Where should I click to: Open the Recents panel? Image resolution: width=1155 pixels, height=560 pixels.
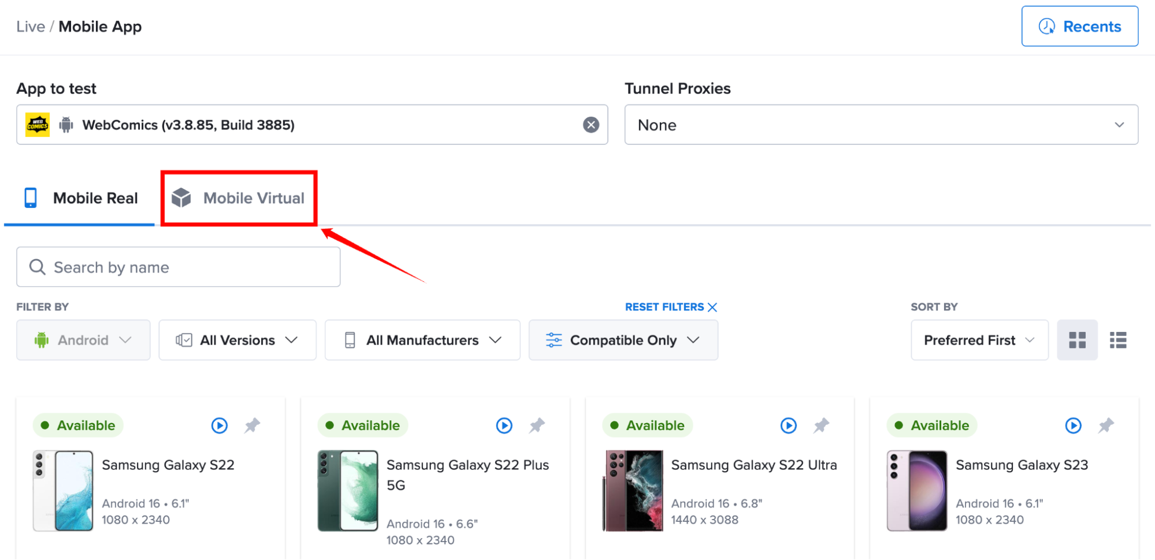1079,27
